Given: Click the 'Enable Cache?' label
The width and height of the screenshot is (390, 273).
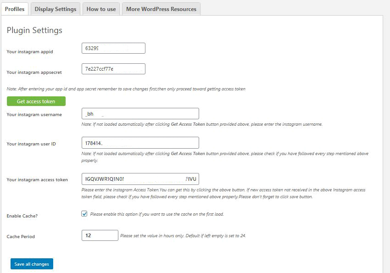Looking at the screenshot, I should point(22,216).
